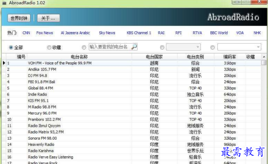Open the 世界时钟 world clock
This screenshot has width=268, height=164.
pyautogui.click(x=19, y=18)
